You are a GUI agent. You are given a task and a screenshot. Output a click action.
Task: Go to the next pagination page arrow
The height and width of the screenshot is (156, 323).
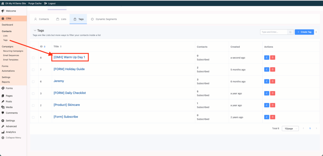[316, 129]
